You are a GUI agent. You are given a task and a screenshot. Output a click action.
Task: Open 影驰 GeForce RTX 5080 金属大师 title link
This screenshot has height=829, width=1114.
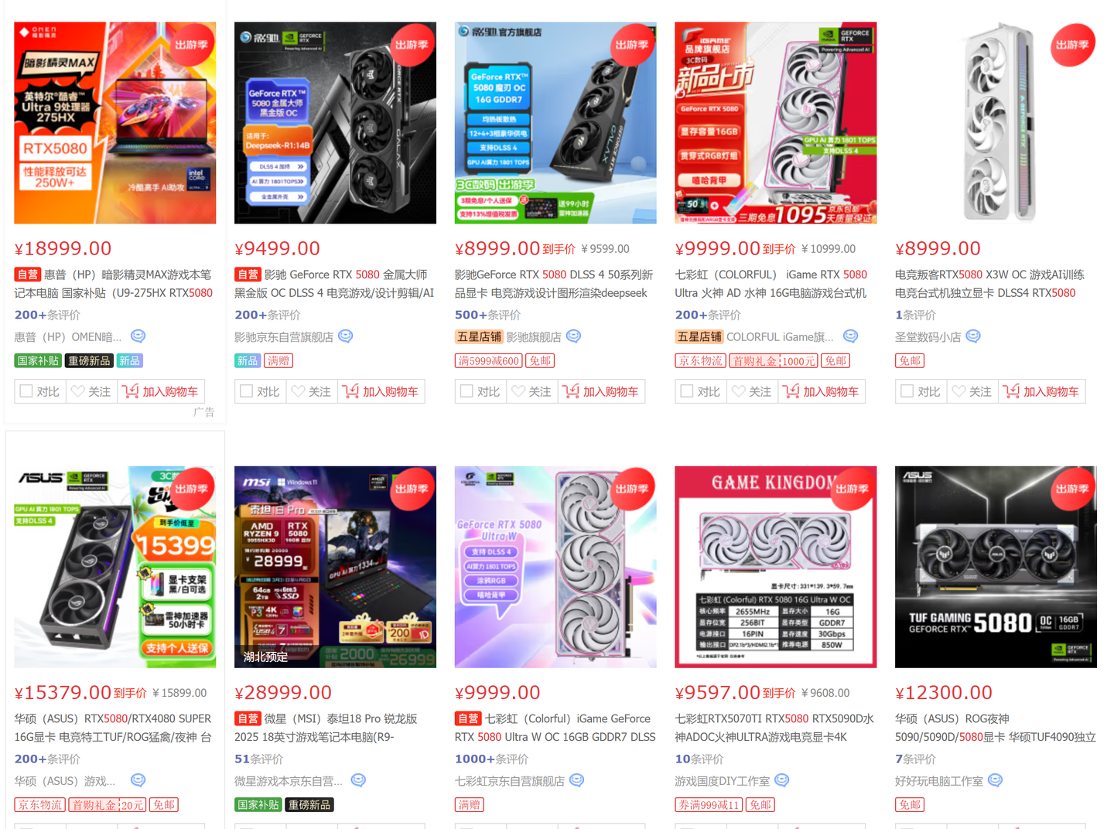tap(335, 284)
